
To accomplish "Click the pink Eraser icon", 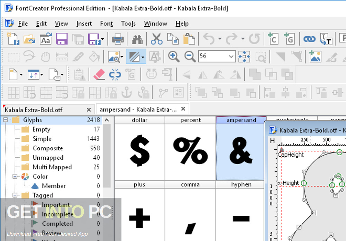I will click(x=99, y=74).
